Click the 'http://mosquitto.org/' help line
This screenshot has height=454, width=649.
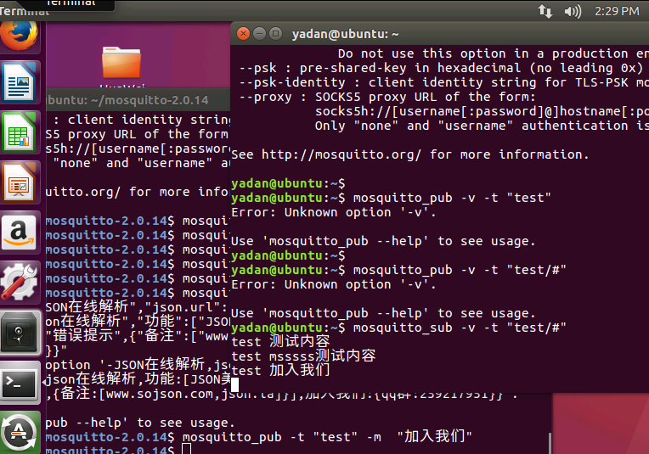click(x=409, y=154)
